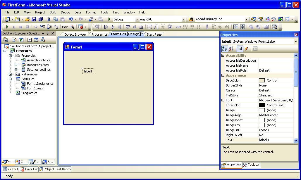
Task: Open the Debug configuration dropdown
Action: [x=137, y=19]
